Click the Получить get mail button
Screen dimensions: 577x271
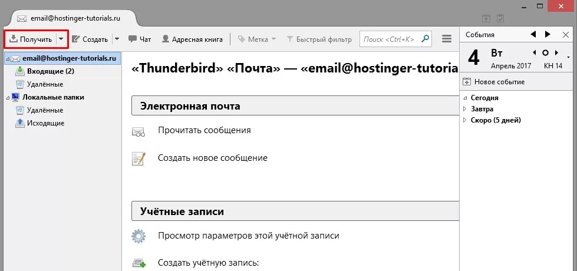pos(31,39)
